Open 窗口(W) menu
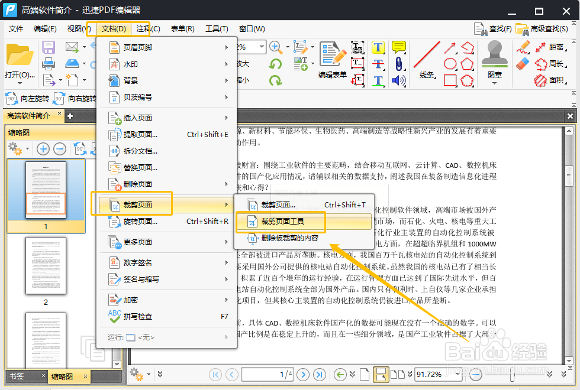The image size is (580, 390). click(x=252, y=29)
